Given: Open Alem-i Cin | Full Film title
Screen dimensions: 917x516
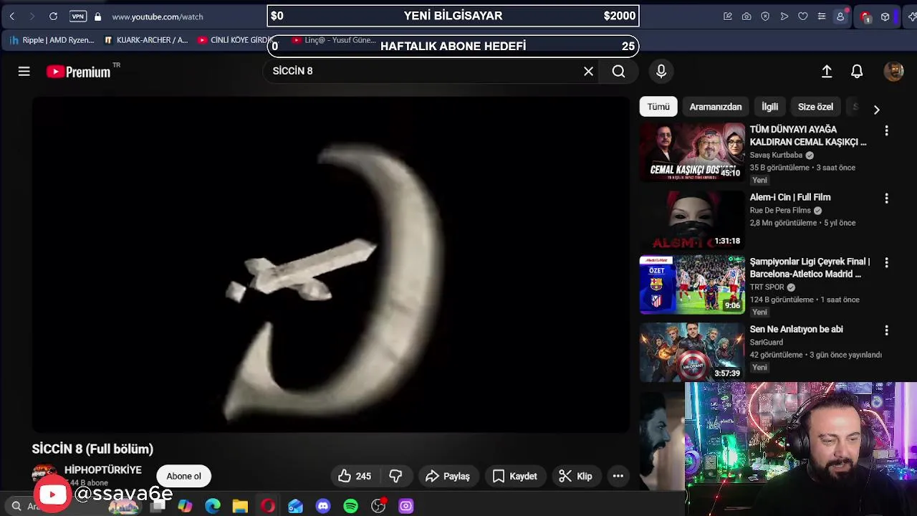Looking at the screenshot, I should coord(790,197).
